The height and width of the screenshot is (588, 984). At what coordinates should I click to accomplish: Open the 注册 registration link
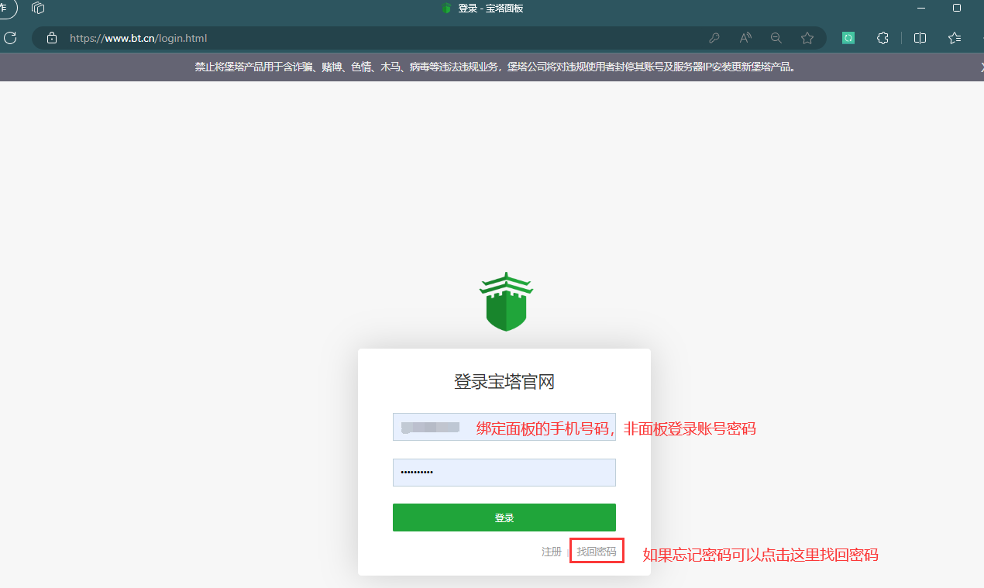[552, 552]
